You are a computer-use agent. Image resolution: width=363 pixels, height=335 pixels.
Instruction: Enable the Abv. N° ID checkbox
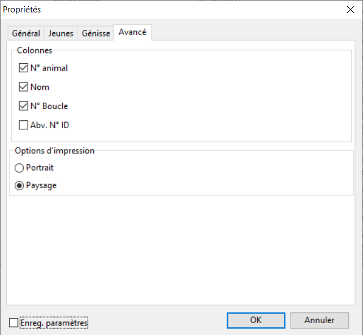(x=24, y=125)
